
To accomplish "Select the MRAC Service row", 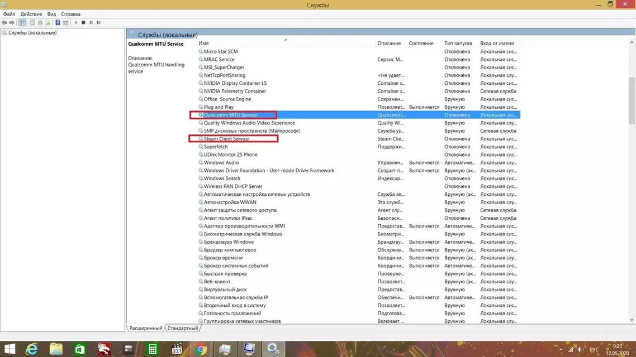I will pos(359,60).
